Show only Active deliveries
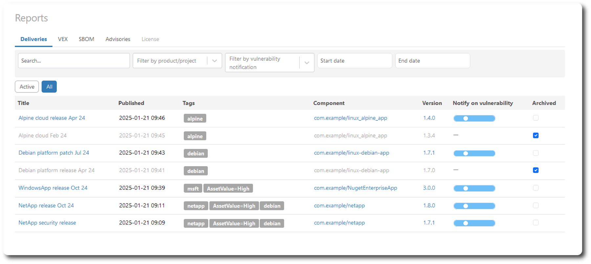Viewport: 591px width, 264px height. pos(27,87)
